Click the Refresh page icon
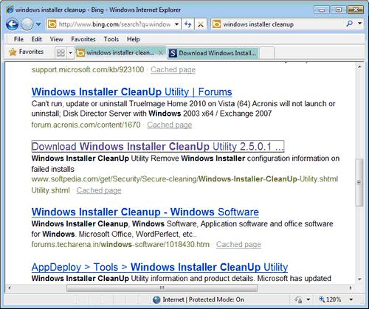Screen dimensions: 369x309 188,24
